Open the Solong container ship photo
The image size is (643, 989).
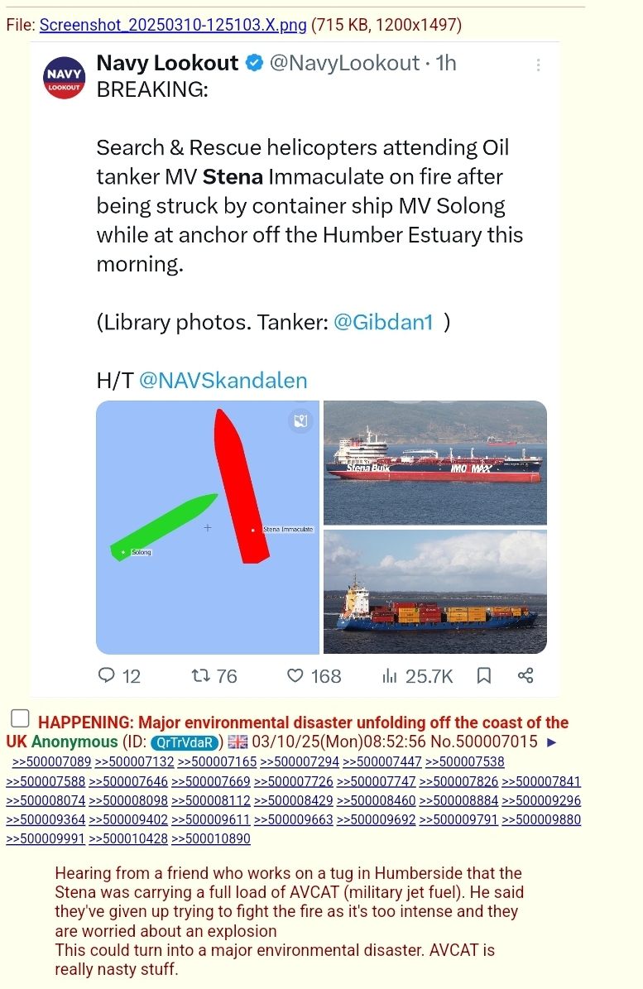coord(435,592)
